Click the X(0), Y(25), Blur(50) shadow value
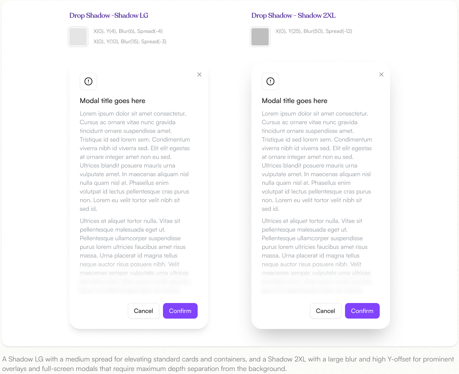Viewport: 459px width, 374px height. point(314,31)
